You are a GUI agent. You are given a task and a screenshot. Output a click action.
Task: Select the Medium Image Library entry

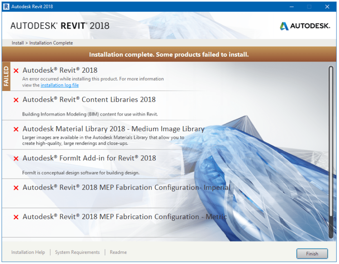tap(114, 129)
